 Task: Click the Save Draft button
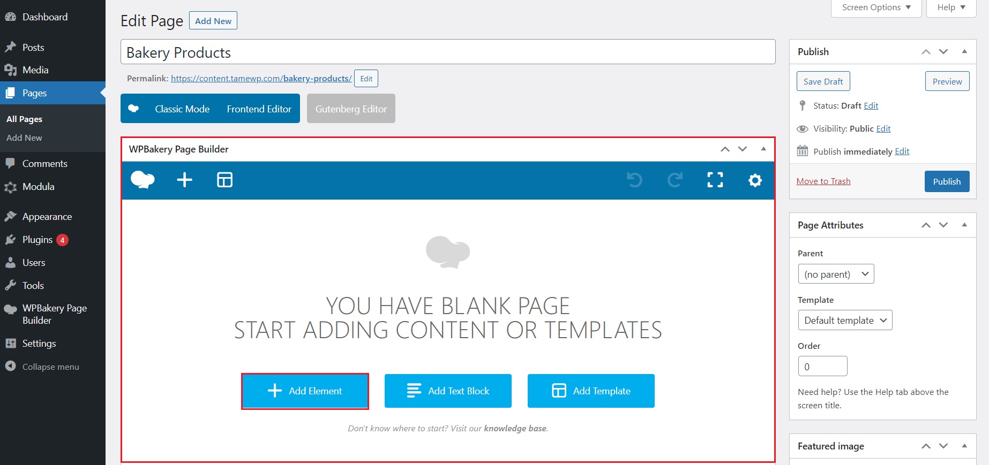823,81
